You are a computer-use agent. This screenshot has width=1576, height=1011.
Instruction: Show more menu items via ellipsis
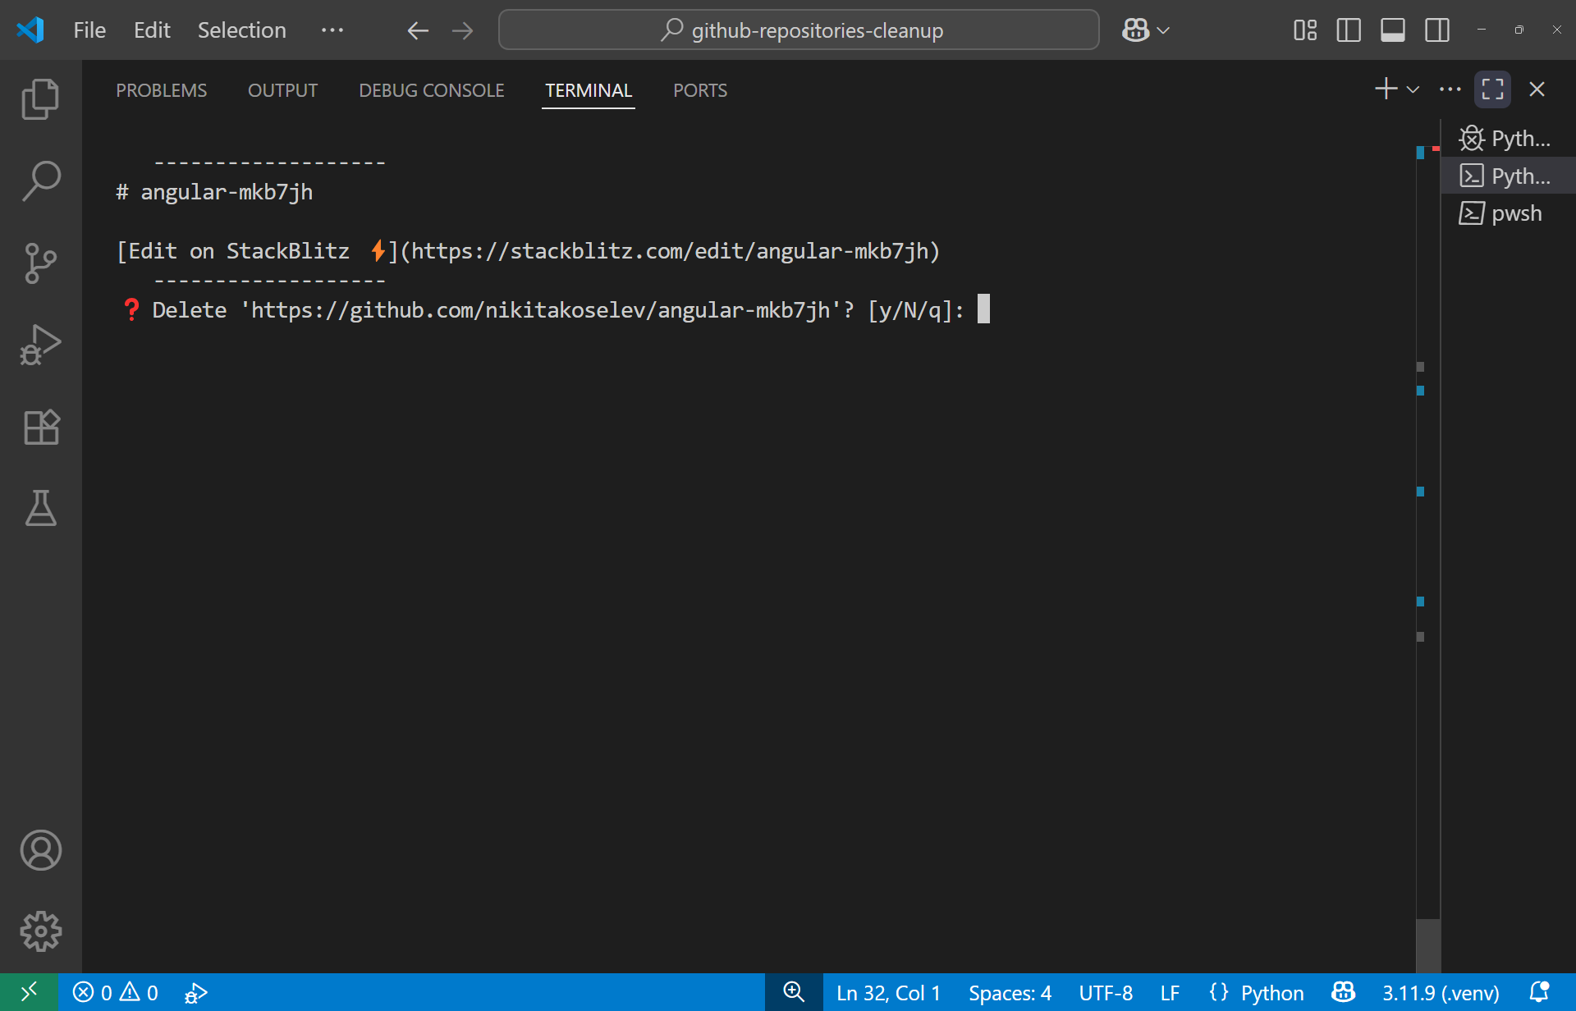tap(332, 30)
